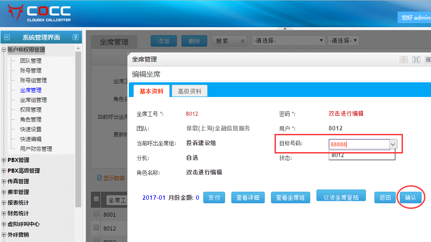Open the 目标号码 combo box arrow

pyautogui.click(x=393, y=144)
